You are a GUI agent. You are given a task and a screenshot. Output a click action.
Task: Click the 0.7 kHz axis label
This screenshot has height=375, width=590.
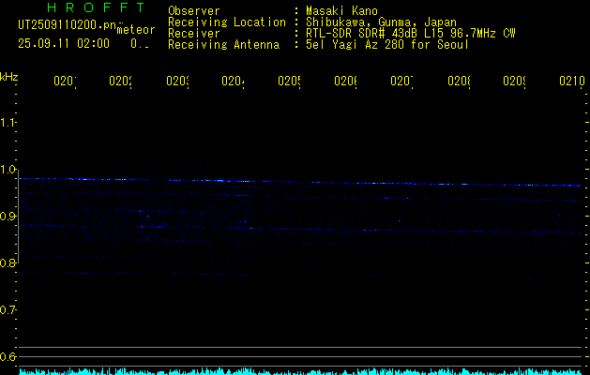point(8,310)
